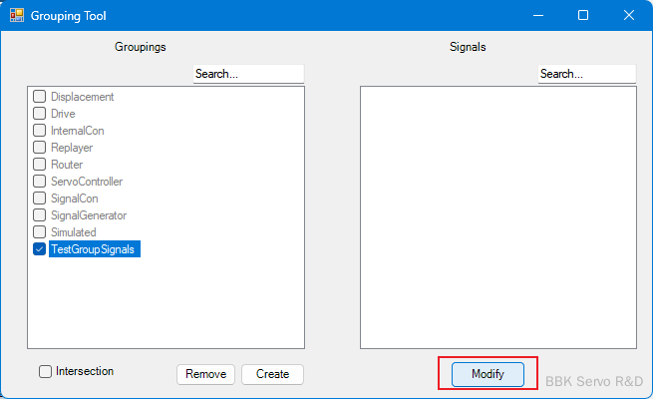Screen dimensions: 653x399
Task: Click the Grouping Tool app icon
Action: tap(17, 16)
